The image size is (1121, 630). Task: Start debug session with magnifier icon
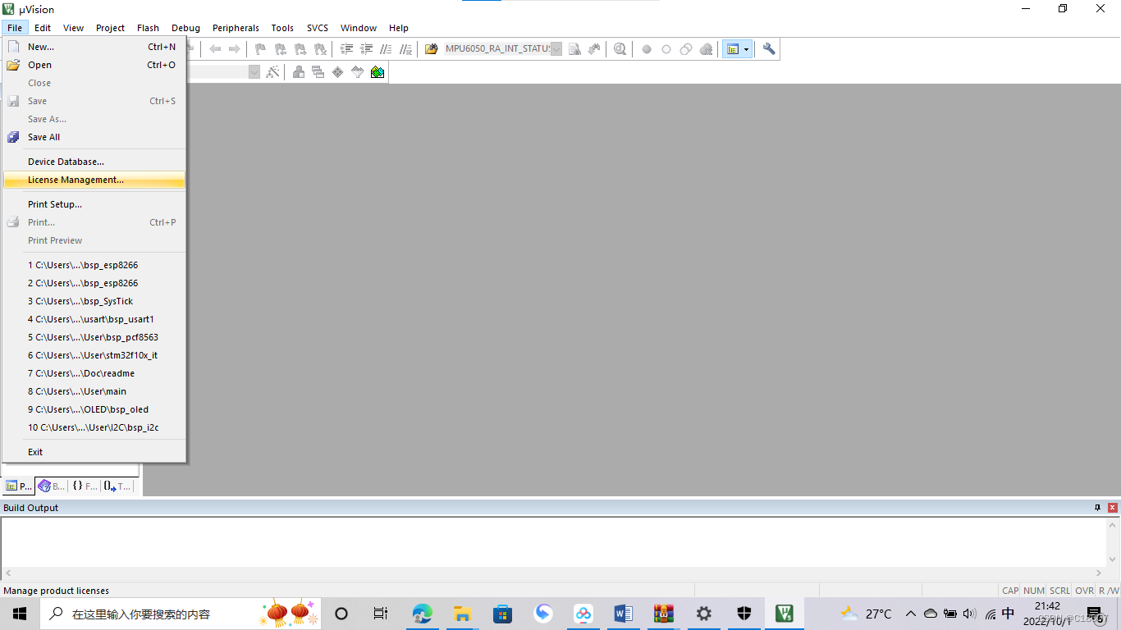tap(620, 49)
